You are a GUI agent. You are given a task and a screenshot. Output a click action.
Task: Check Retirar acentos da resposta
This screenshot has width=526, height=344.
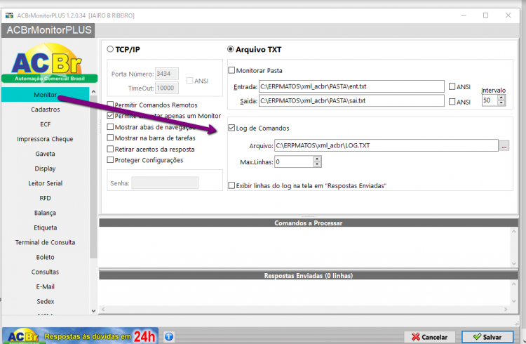110,149
